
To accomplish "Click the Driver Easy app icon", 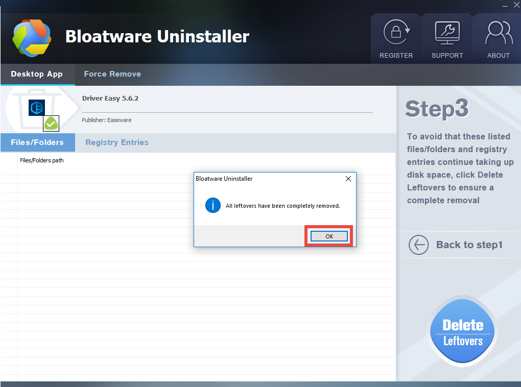I will 37,108.
